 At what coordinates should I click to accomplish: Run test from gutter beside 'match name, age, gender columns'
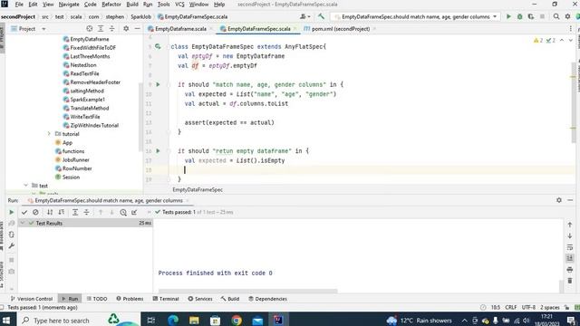[158, 84]
